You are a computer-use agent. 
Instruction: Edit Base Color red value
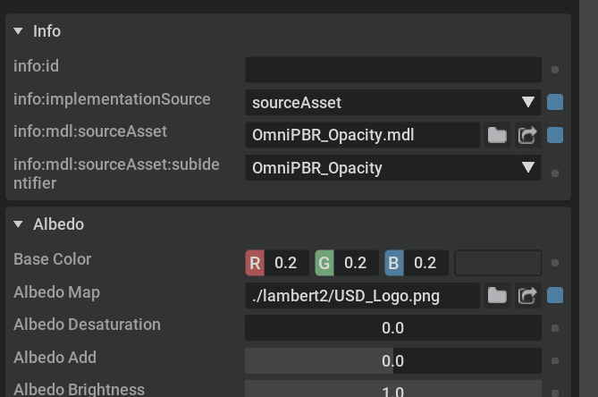pyautogui.click(x=286, y=263)
